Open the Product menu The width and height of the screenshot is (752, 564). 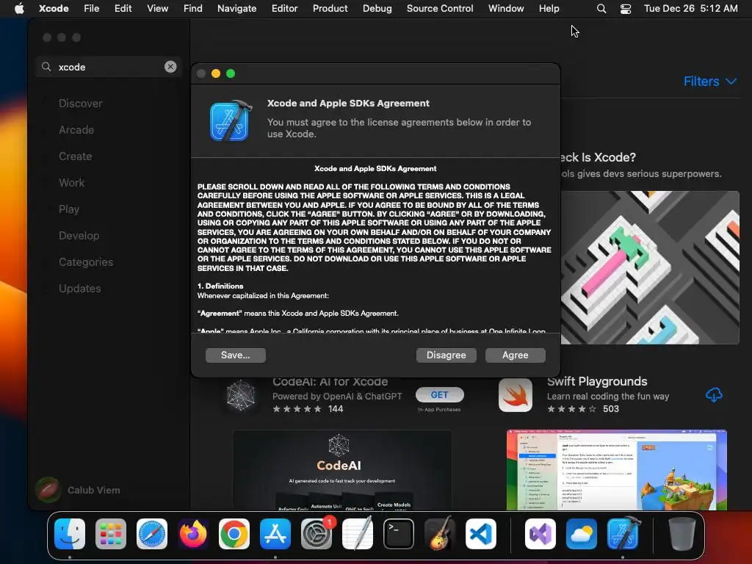[x=330, y=8]
